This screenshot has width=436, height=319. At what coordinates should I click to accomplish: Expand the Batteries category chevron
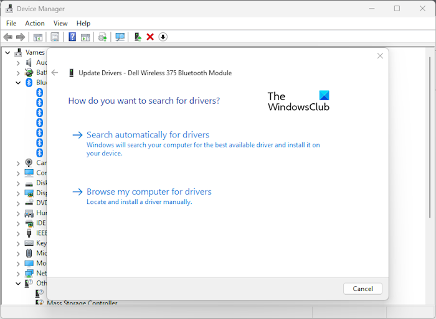18,73
